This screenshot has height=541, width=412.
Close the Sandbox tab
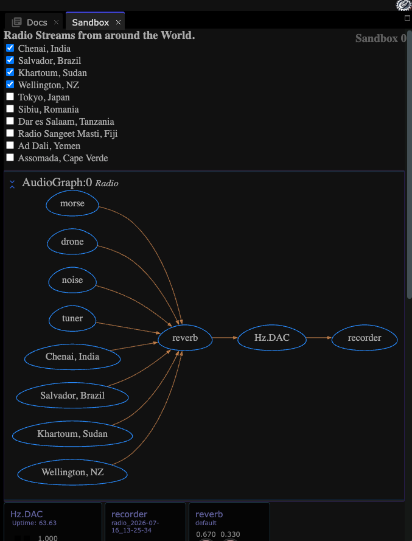tap(118, 23)
